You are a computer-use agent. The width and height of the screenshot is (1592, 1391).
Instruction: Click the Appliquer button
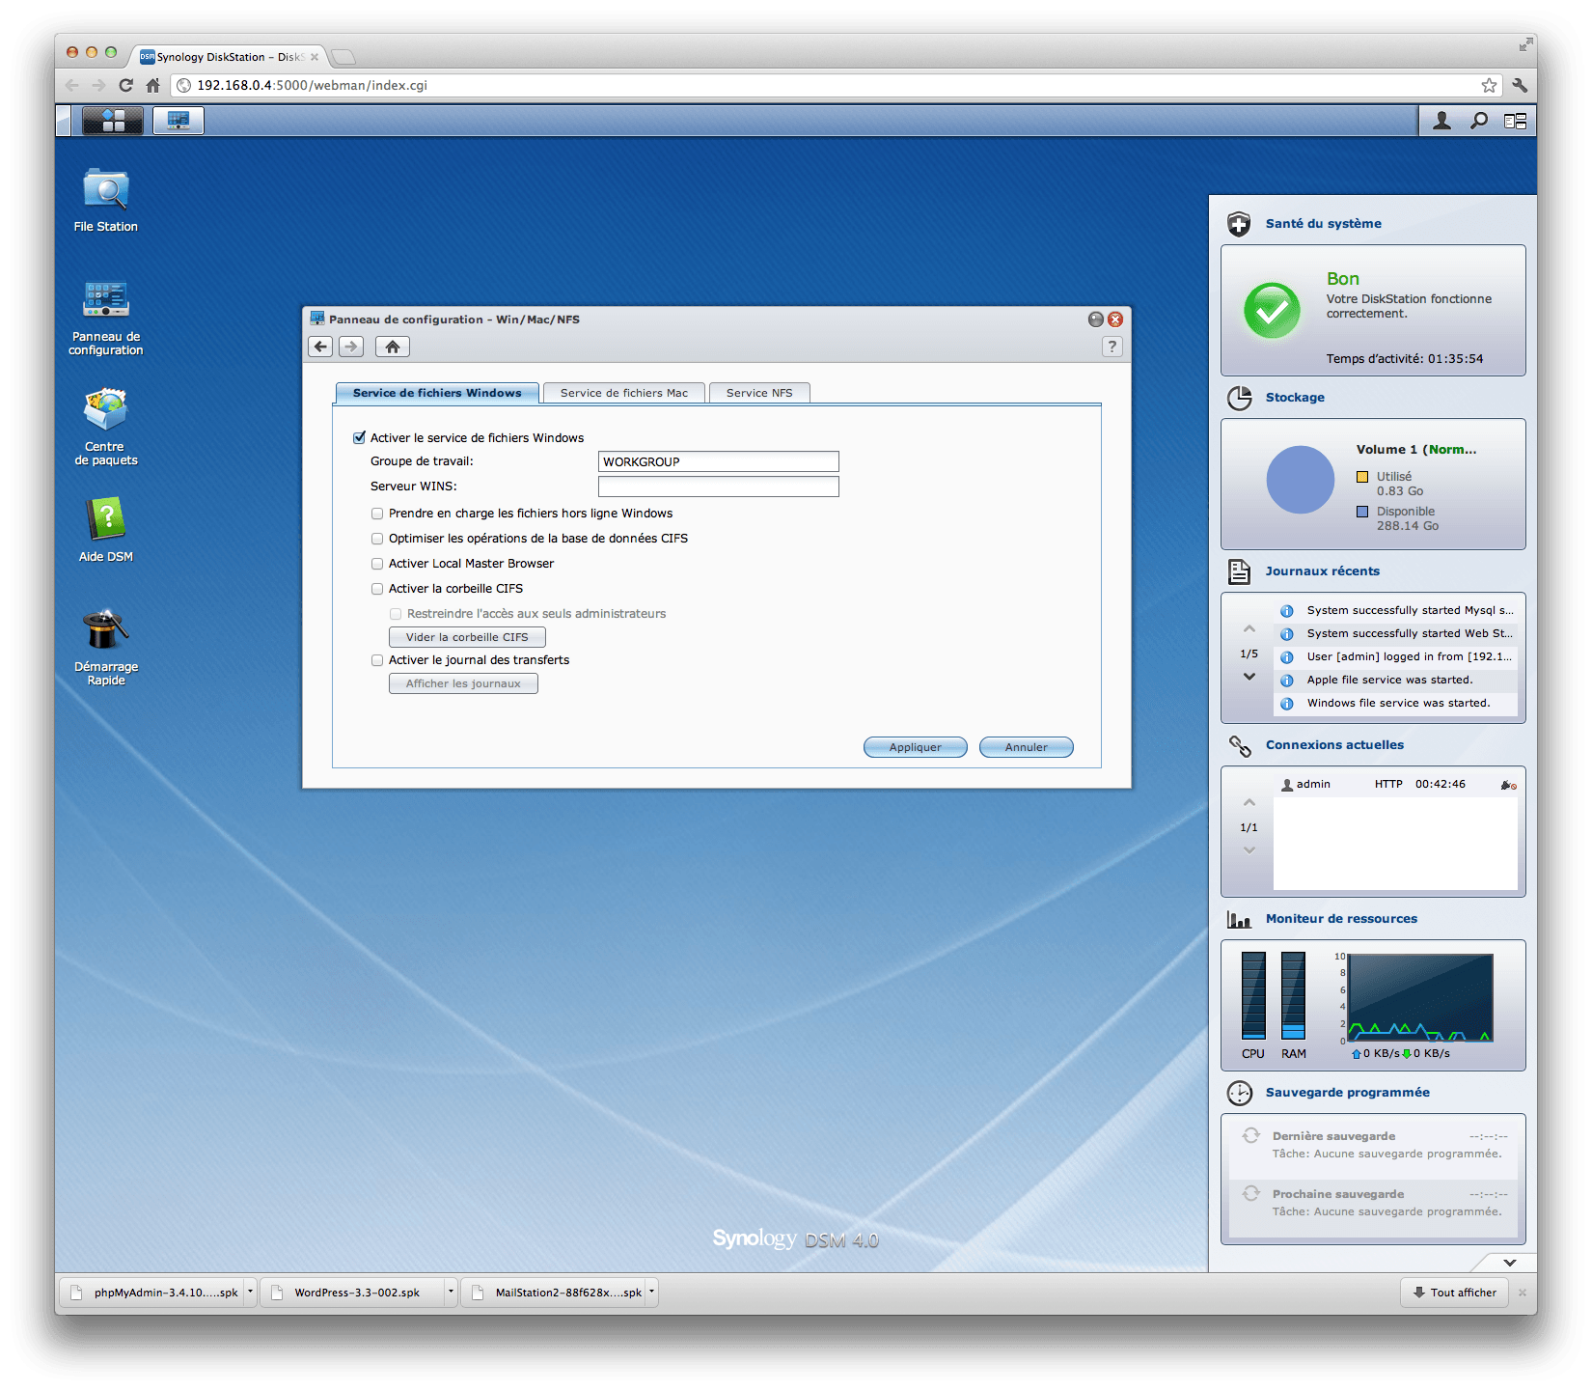point(915,747)
